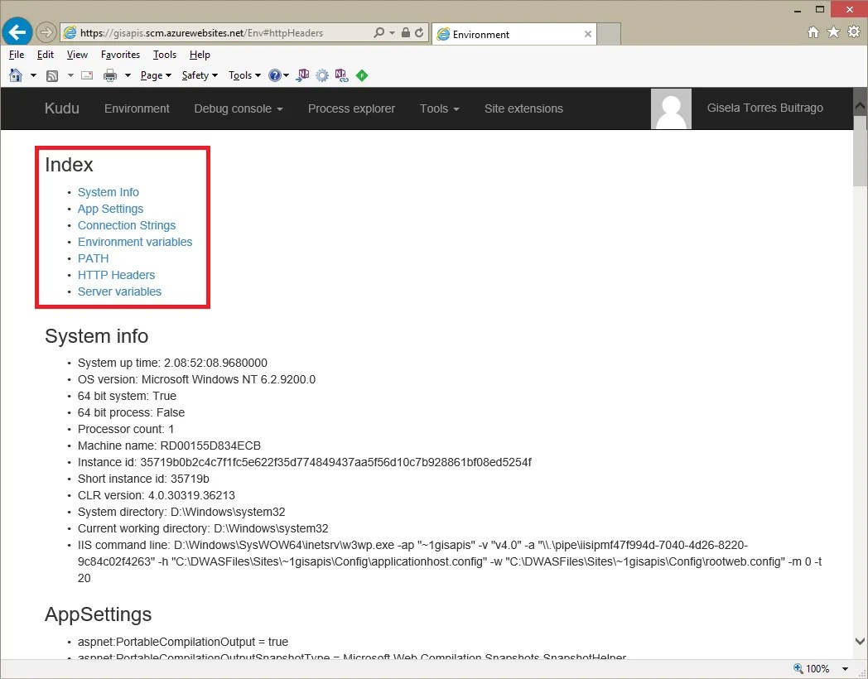
Task: Click the security lock icon in address bar
Action: click(406, 32)
